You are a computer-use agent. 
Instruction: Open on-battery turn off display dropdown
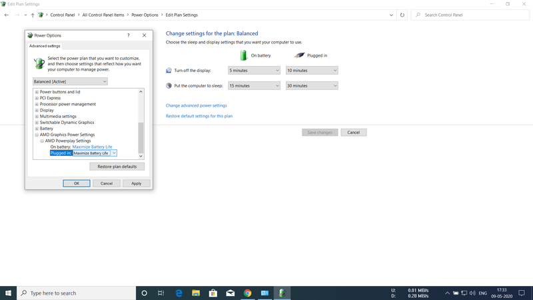pos(254,70)
